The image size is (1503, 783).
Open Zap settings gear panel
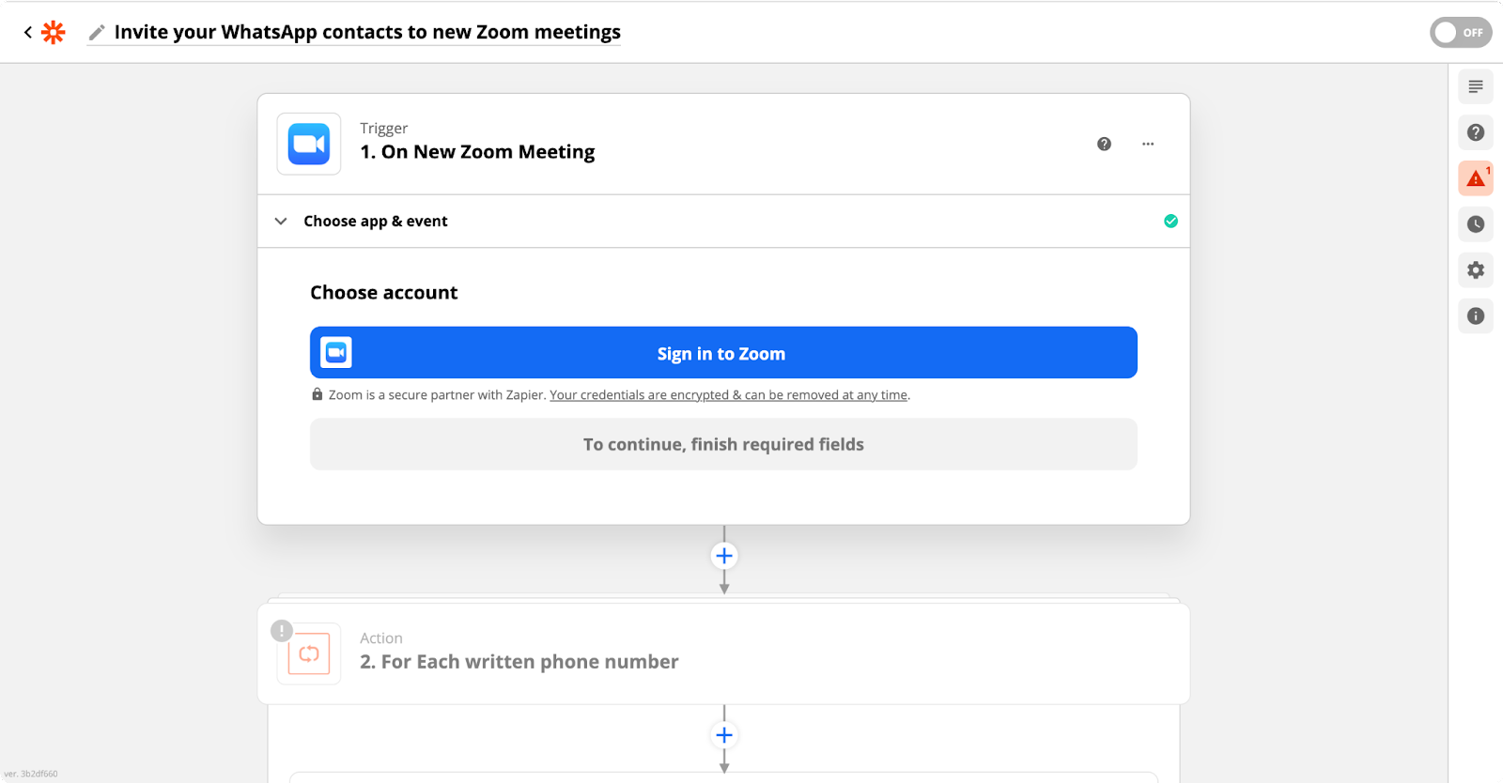(x=1476, y=270)
